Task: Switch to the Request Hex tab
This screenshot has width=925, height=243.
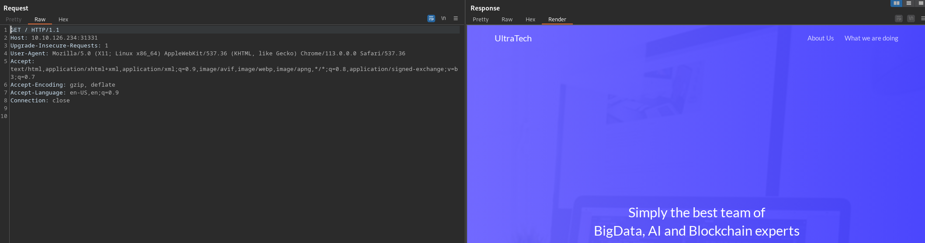Action: 63,20
